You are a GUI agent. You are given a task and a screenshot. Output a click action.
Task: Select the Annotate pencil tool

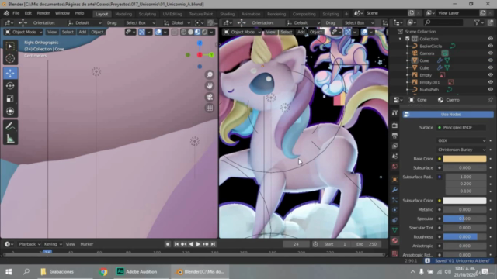(10, 126)
